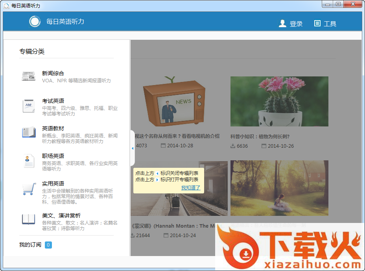The width and height of the screenshot is (365, 271).
Task: Select the 考试英语 category
Action: pyautogui.click(x=53, y=101)
